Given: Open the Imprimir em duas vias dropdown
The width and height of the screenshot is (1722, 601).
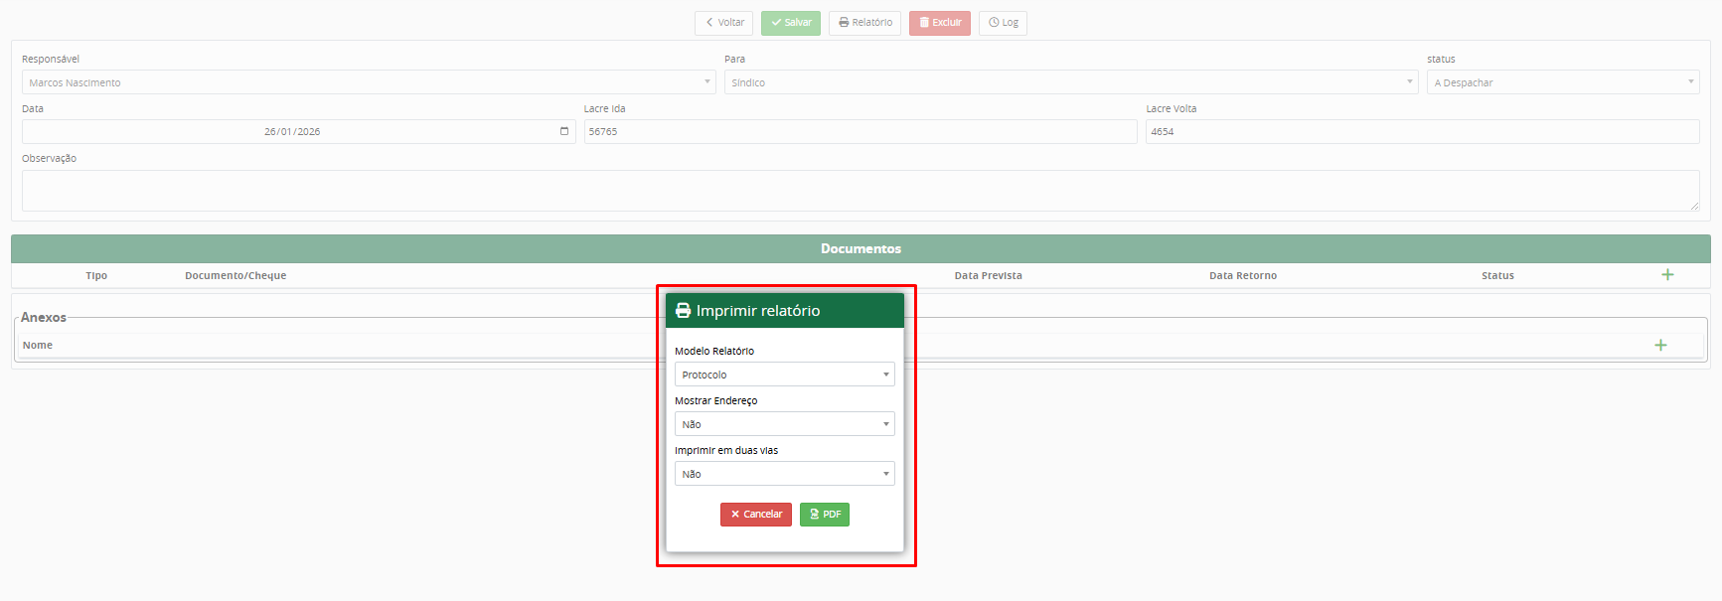Looking at the screenshot, I should 784,474.
